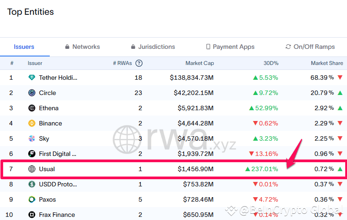Click Ethena's green market share up arrow
Screen dimensions: 347x220
(x=340, y=108)
